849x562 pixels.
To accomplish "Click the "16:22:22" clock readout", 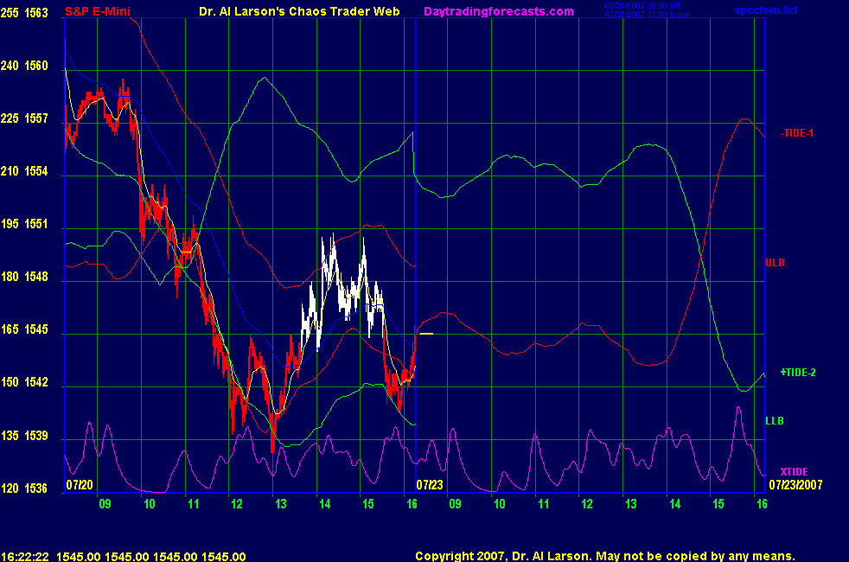I will click(25, 557).
